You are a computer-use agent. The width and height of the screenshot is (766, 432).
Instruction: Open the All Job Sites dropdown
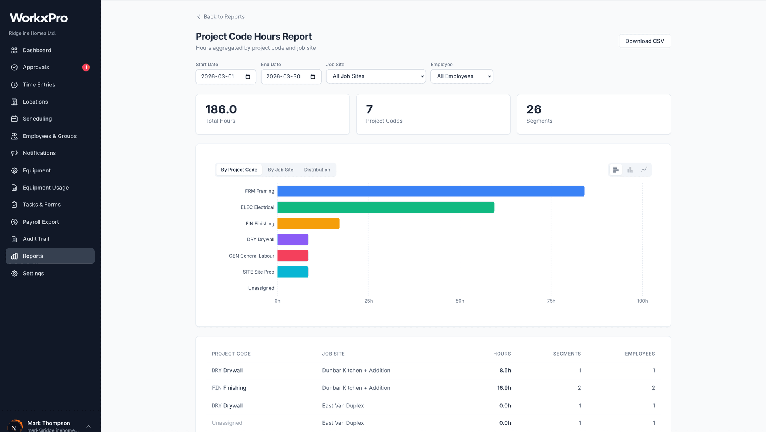375,76
